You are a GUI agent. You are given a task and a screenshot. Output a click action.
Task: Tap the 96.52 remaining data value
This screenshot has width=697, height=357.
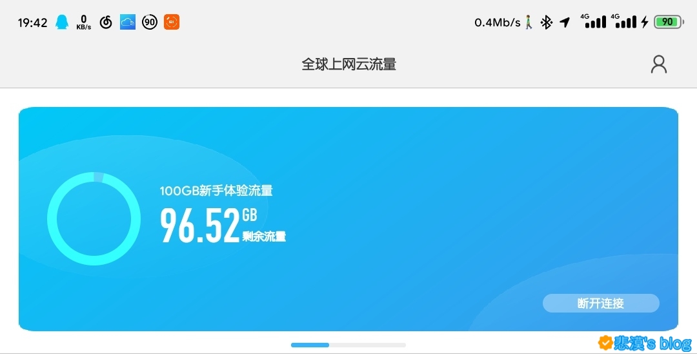[x=200, y=226]
